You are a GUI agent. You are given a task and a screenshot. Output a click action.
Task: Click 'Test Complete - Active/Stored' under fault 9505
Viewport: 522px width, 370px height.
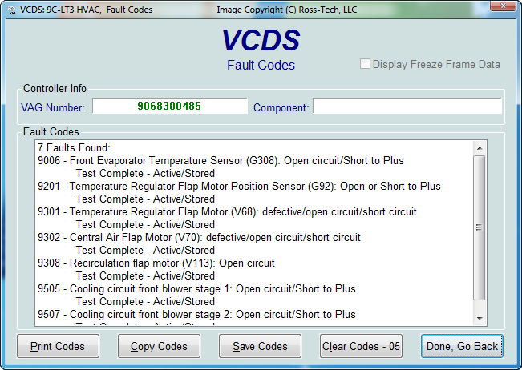tap(145, 301)
